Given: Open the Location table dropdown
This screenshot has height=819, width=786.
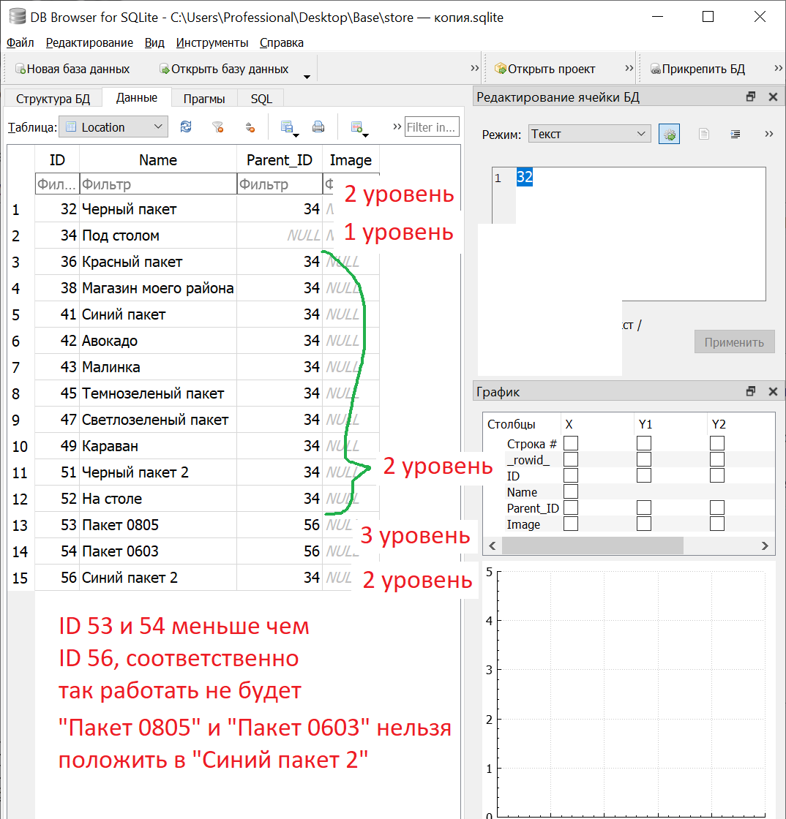Looking at the screenshot, I should [x=113, y=127].
